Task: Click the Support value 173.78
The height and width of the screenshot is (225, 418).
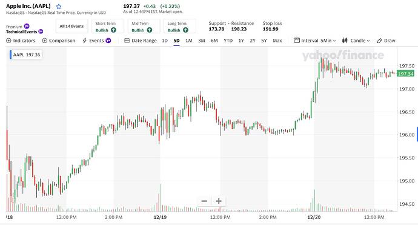Action: pos(216,29)
